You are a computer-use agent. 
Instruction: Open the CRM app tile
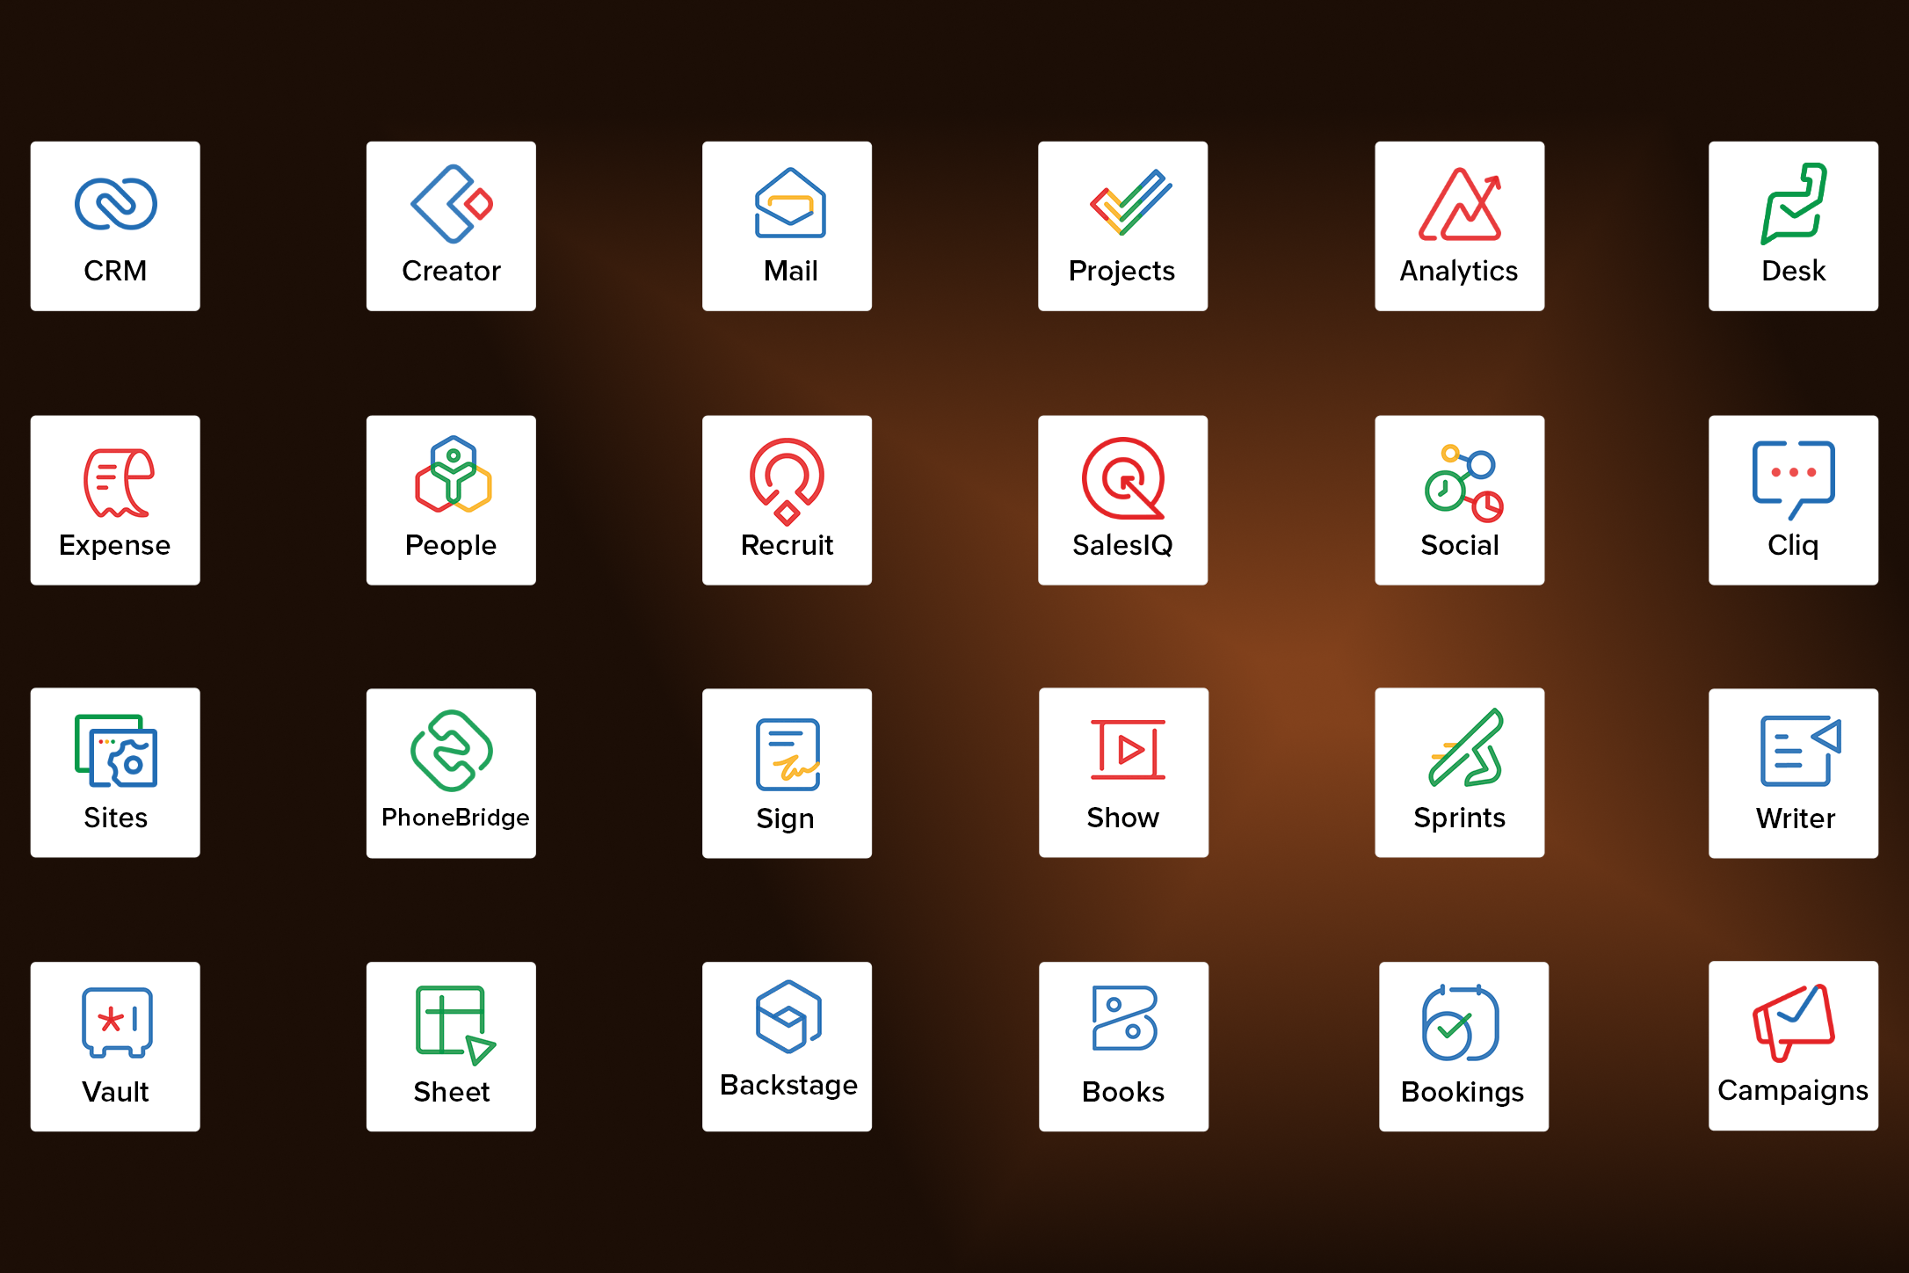pos(115,226)
